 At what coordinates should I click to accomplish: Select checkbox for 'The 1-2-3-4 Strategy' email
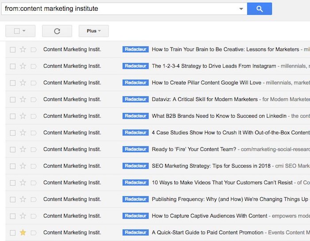coord(13,66)
